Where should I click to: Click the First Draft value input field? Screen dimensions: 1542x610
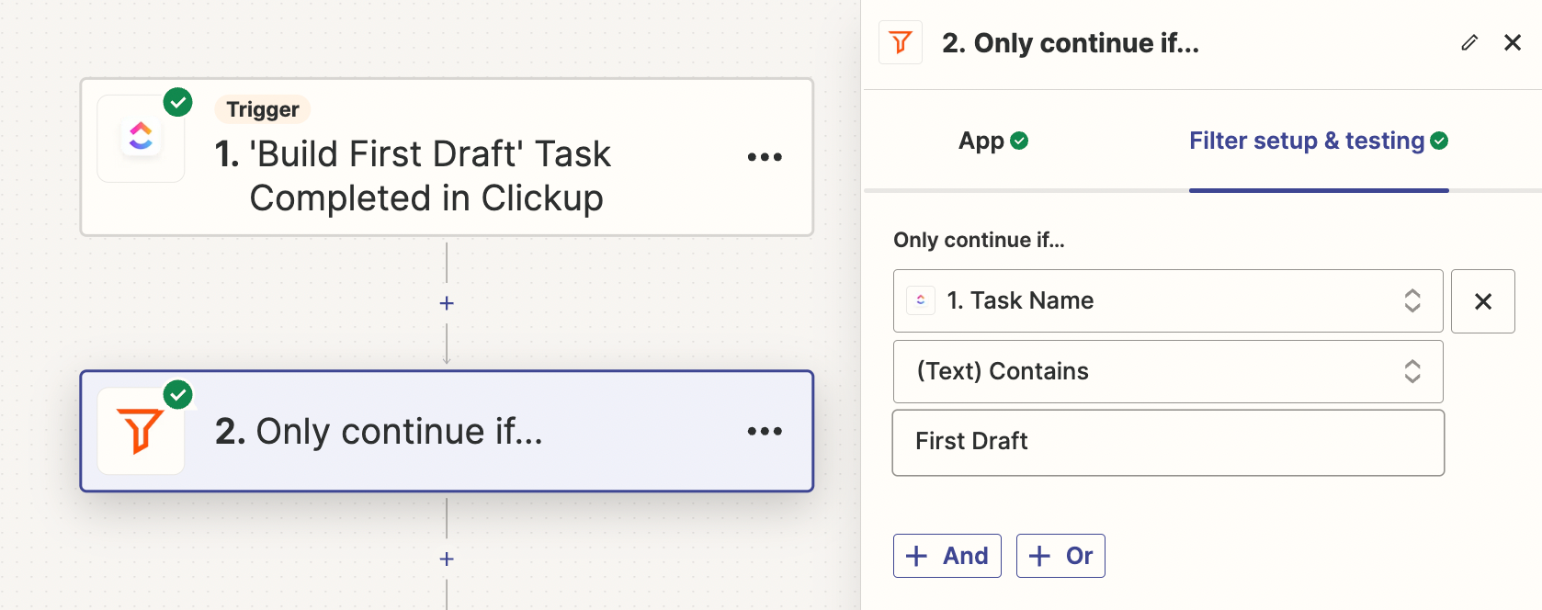click(x=1167, y=442)
